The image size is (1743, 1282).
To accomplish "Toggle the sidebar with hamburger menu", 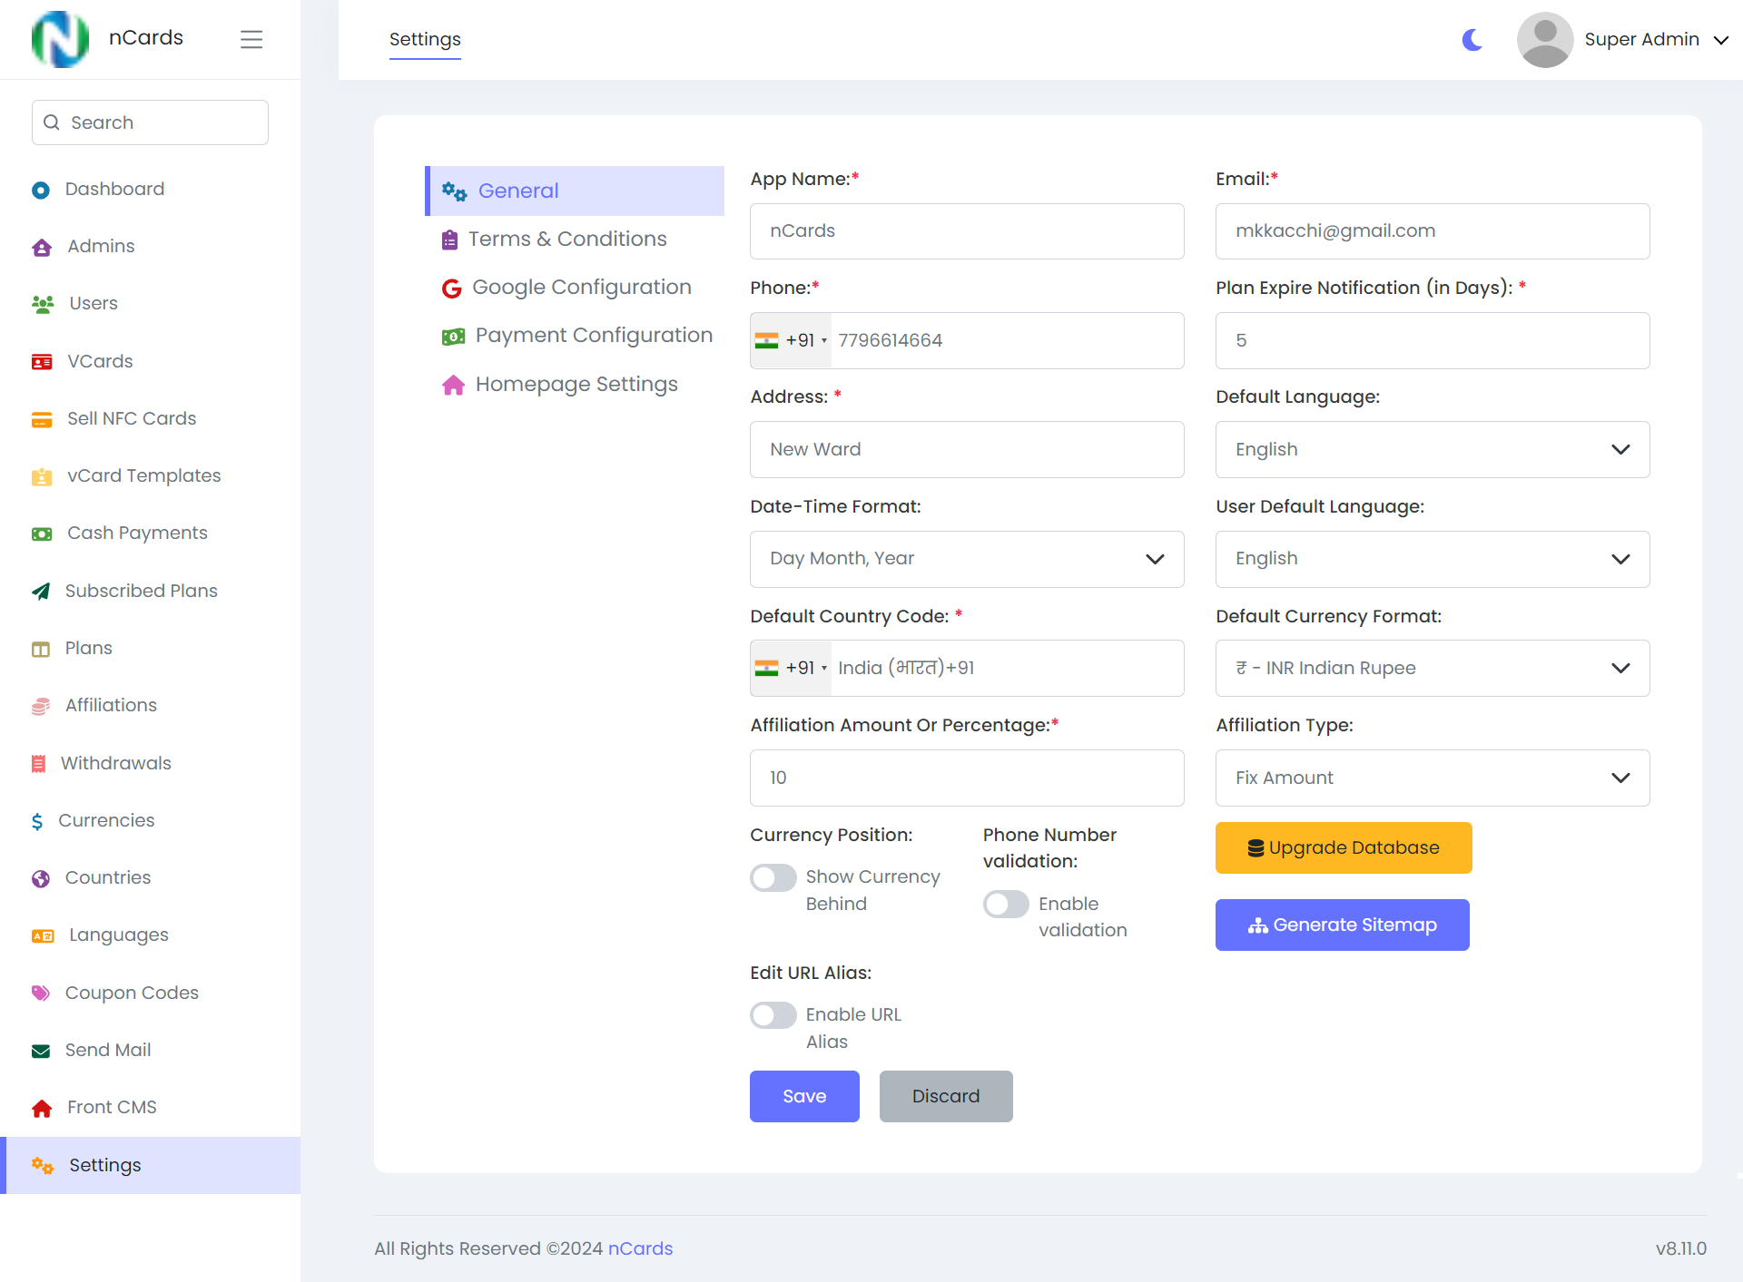I will pos(251,39).
